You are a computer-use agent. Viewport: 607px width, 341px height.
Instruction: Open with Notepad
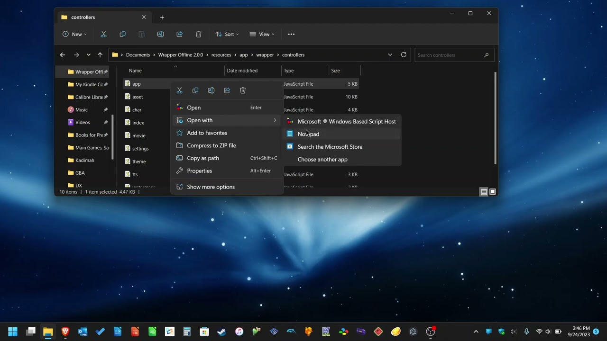[x=342, y=134]
